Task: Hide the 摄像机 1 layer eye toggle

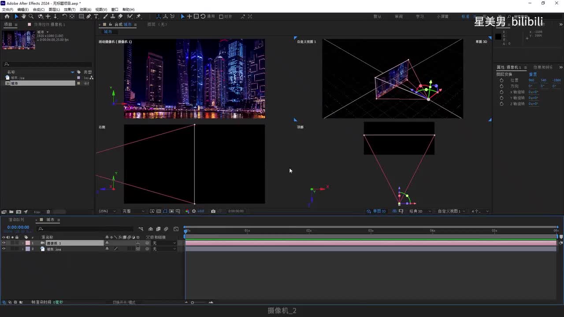Action: [4, 243]
